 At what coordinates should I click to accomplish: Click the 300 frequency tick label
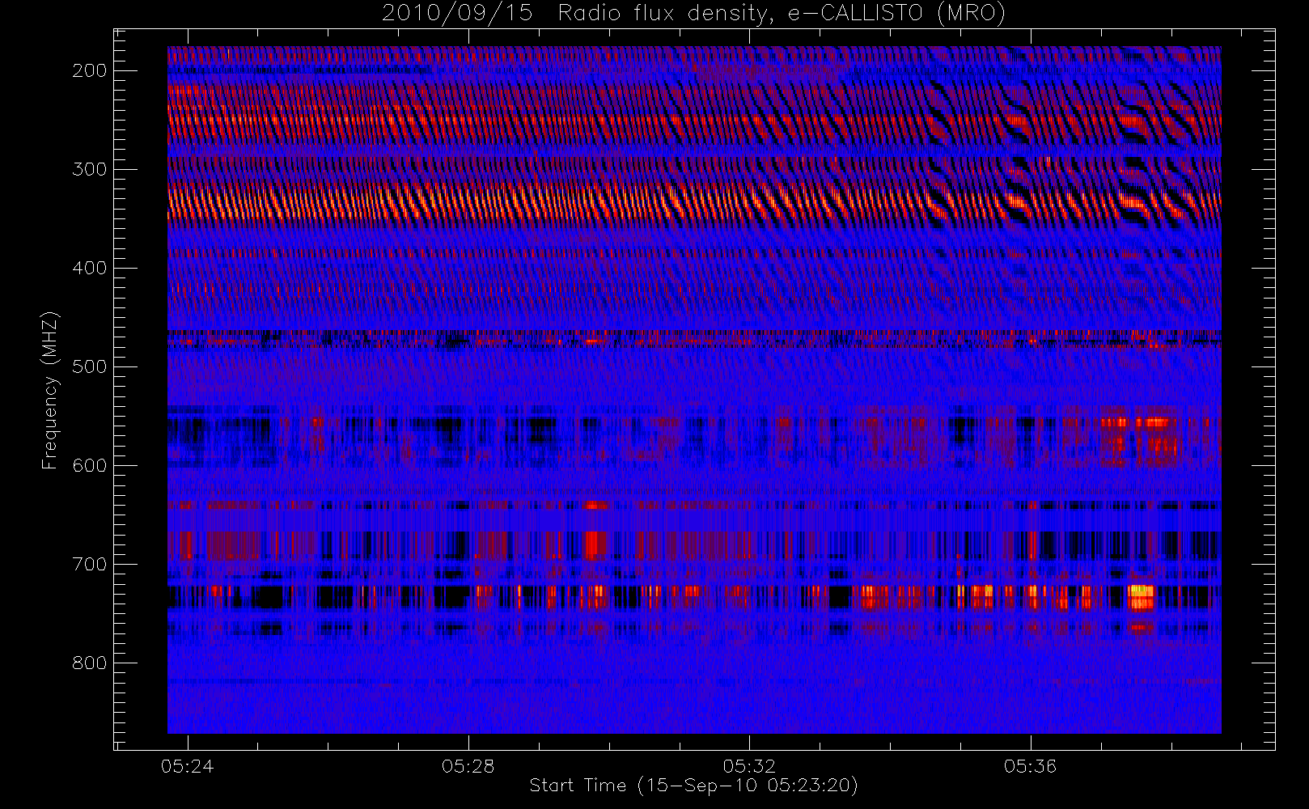(90, 169)
